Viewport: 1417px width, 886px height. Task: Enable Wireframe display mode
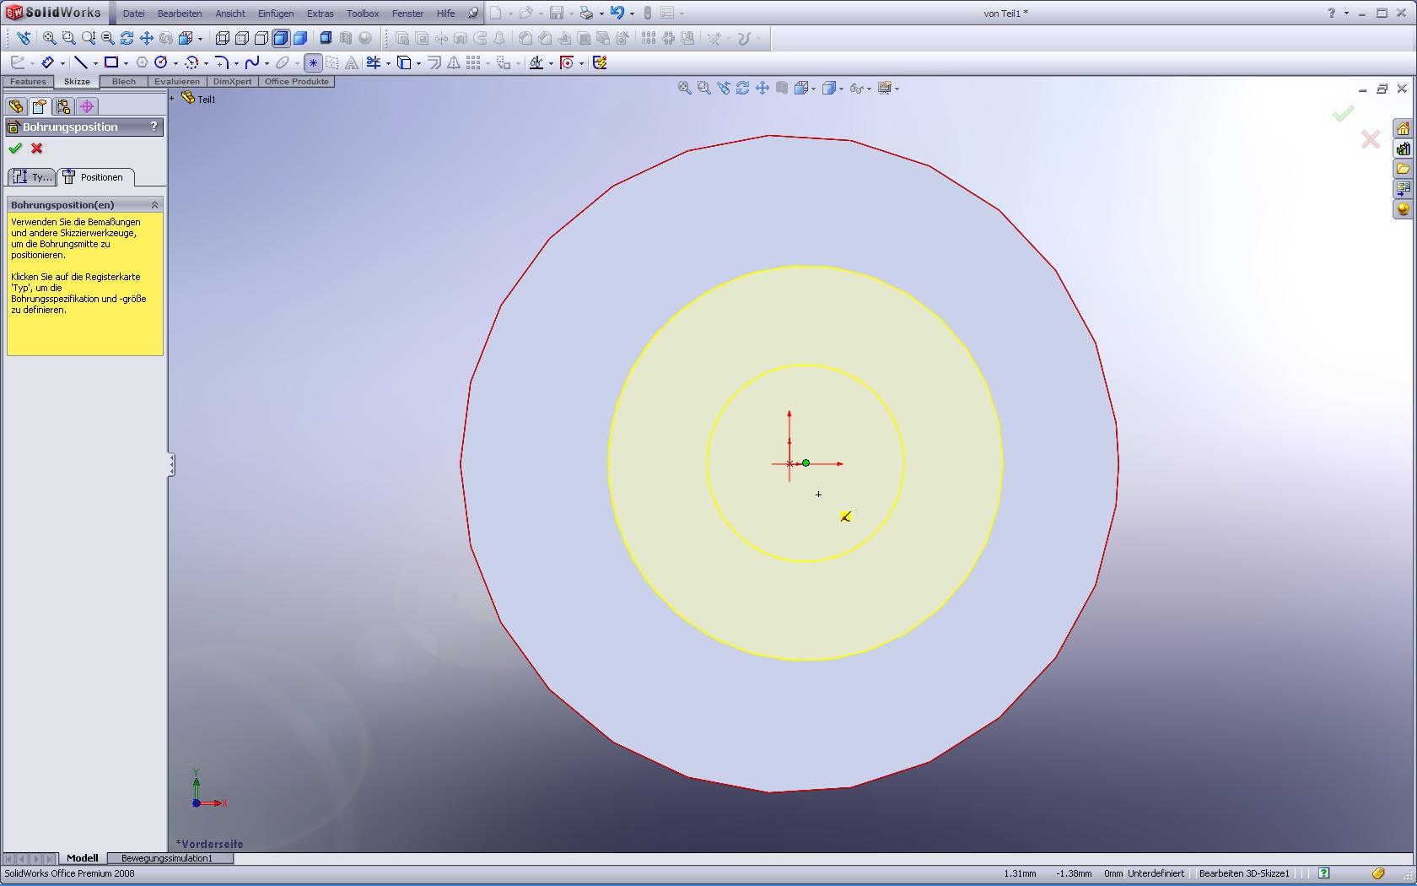click(x=223, y=38)
